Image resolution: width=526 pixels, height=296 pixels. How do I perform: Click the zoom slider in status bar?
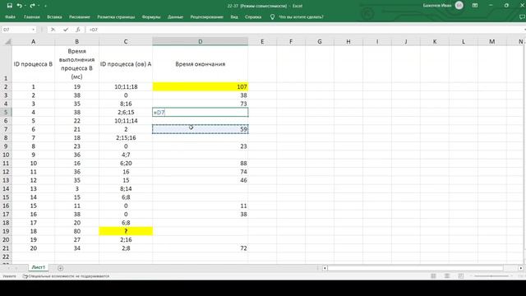tap(491, 276)
